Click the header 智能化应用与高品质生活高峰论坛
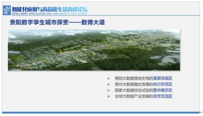The height and width of the screenshot is (116, 203). 50,9
